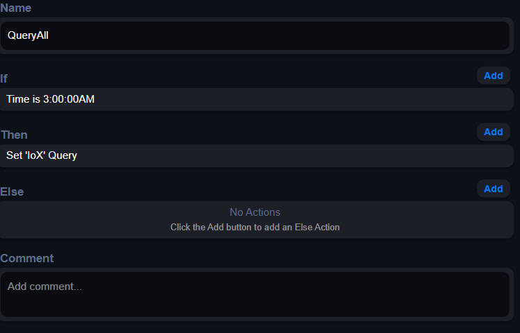Click the Comment section label
Screen dimensions: 520x333
click(x=27, y=258)
